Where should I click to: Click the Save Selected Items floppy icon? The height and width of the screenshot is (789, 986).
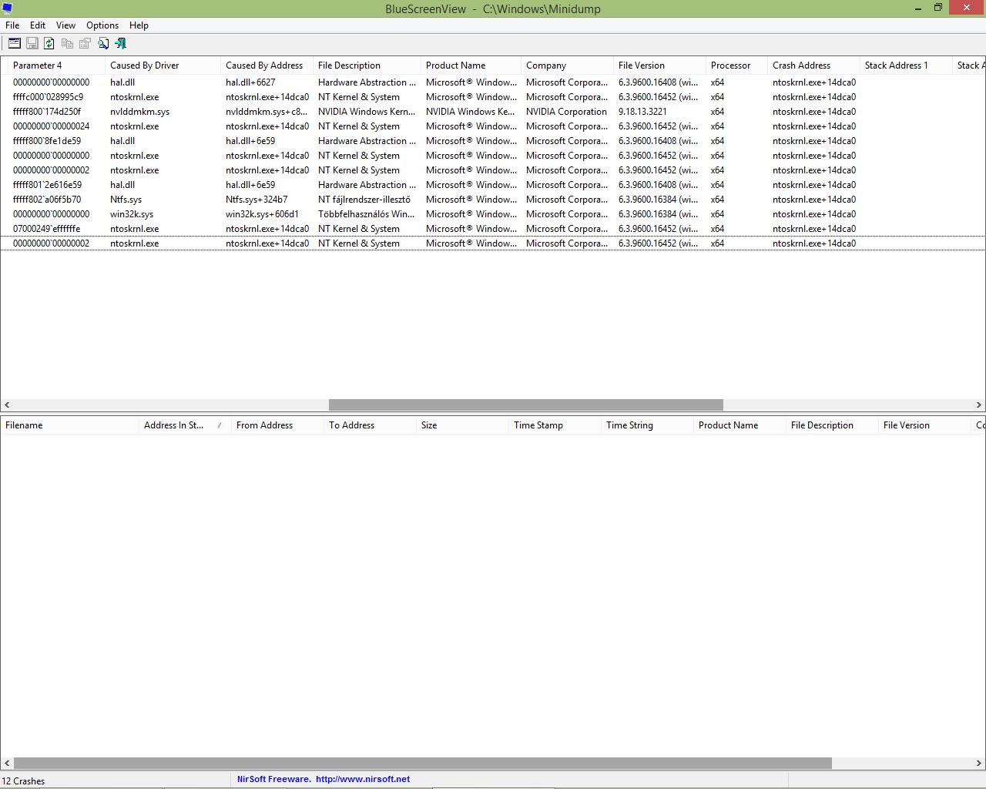click(32, 43)
